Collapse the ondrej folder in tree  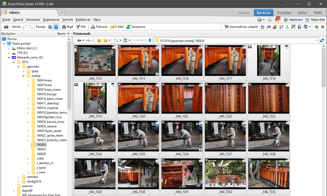click(23, 76)
